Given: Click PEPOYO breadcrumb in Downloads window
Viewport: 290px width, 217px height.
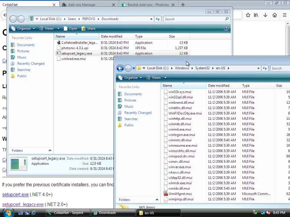Looking at the screenshot, I should [x=89, y=19].
